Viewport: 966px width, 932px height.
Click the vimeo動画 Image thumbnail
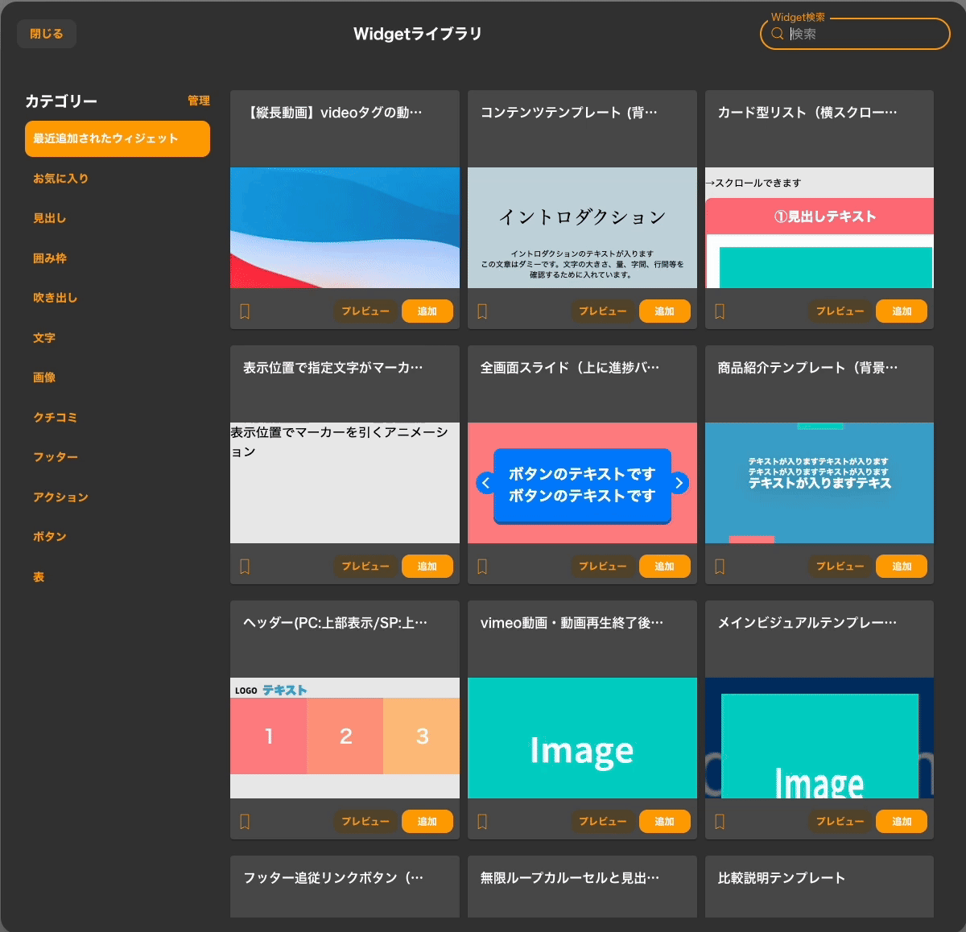coord(582,738)
